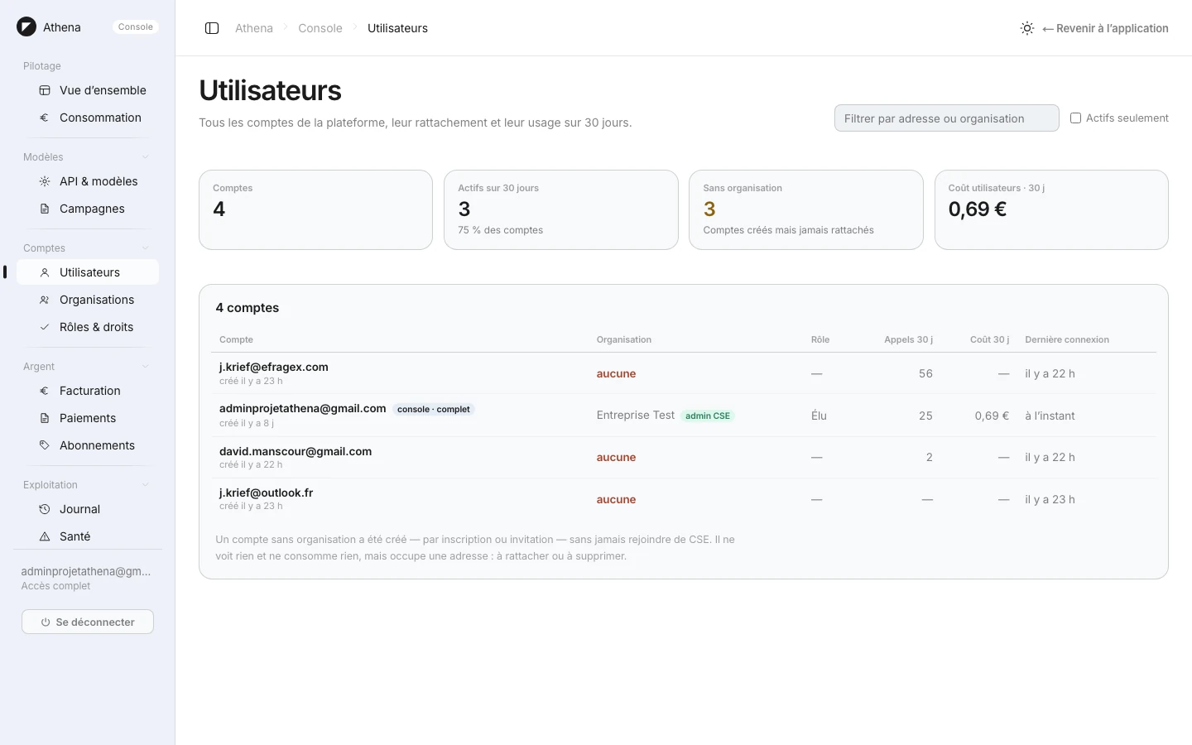Screen dimensions: 1192x745
Task: Click the Utilisateurs breadcrumb item
Action: click(x=397, y=28)
